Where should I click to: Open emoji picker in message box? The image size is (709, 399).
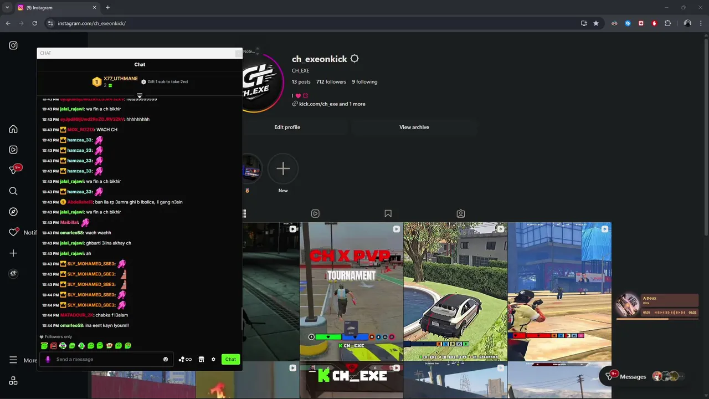166,359
